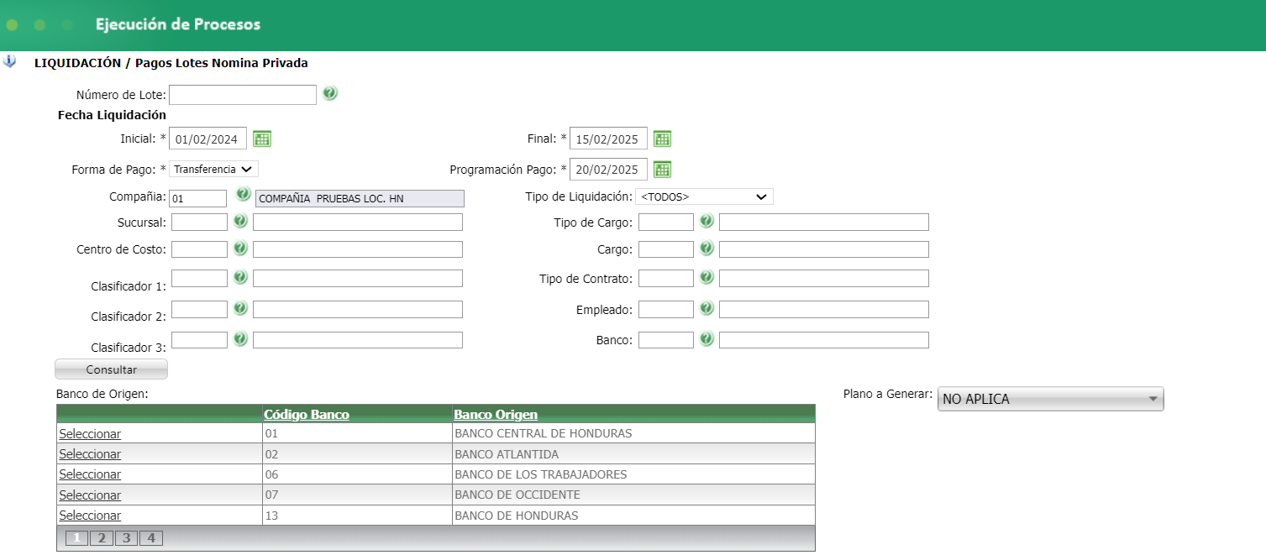Open lookup icon beside Empleado field
This screenshot has width=1266, height=555.
tap(707, 308)
